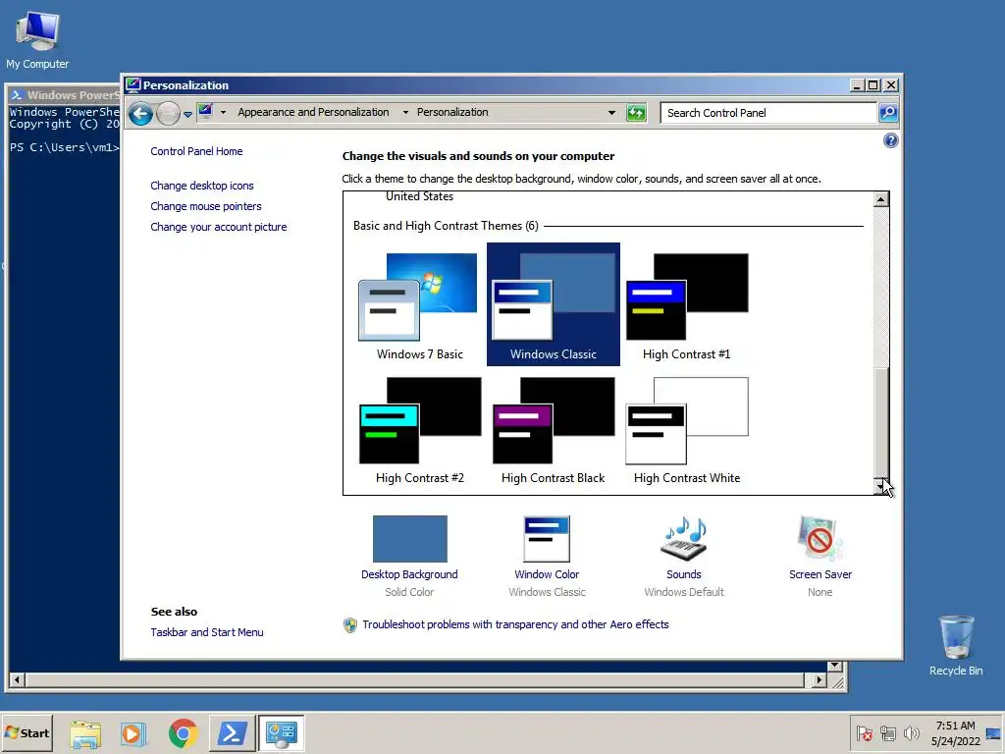Click the Show desktop button in tray
The height and width of the screenshot is (754, 1005).
click(x=994, y=733)
